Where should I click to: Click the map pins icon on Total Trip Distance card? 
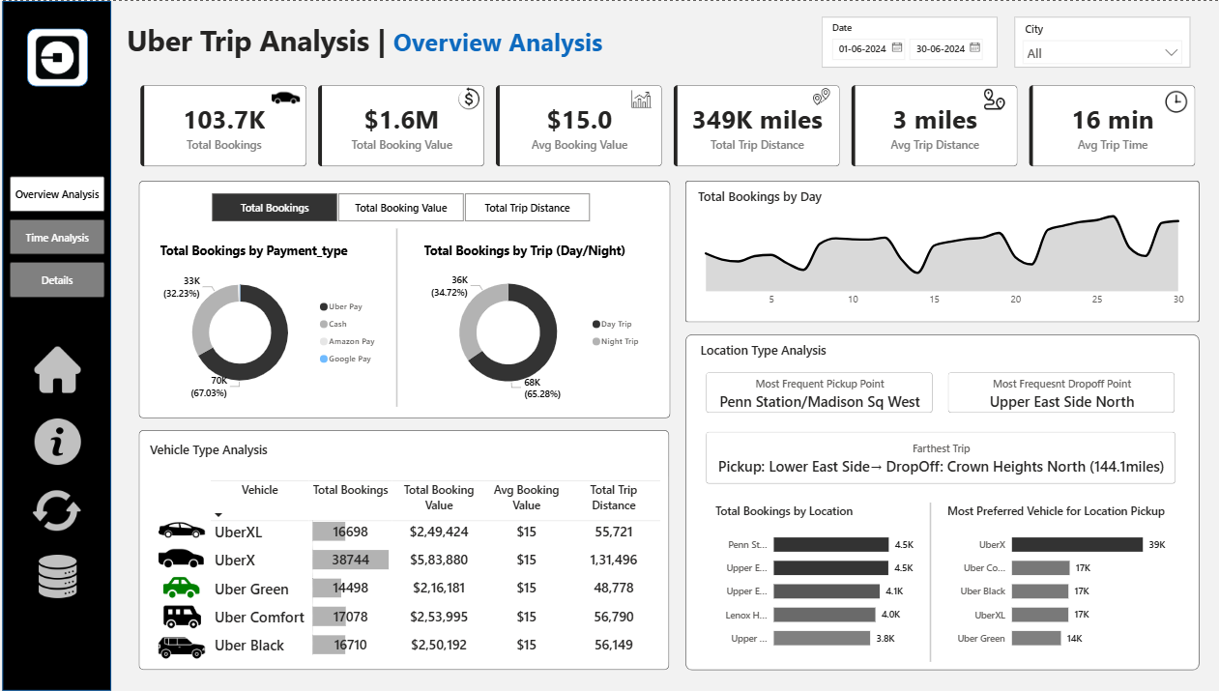click(x=822, y=98)
